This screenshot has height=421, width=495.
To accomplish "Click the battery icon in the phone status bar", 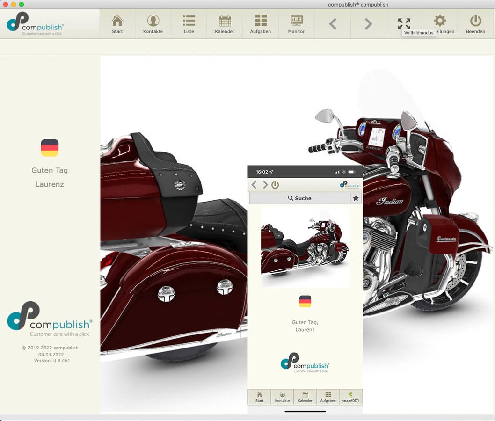I will 352,172.
